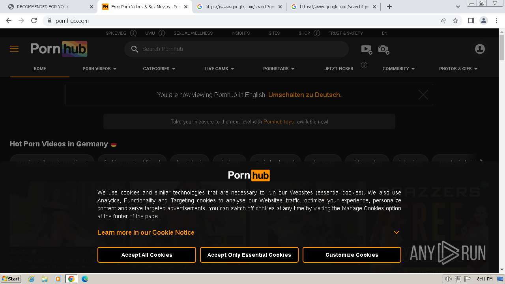
Task: Open the media player taskbar icon
Action: [x=58, y=279]
